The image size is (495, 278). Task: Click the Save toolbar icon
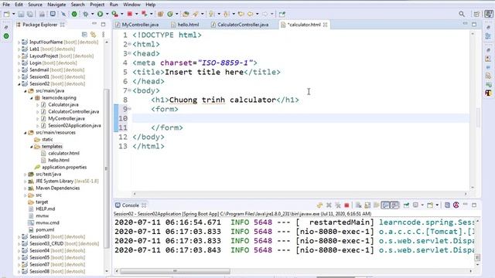pyautogui.click(x=21, y=14)
